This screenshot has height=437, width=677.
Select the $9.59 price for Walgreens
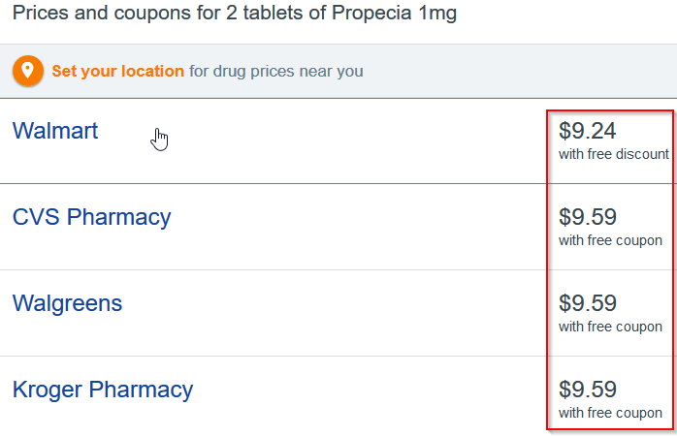pyautogui.click(x=587, y=303)
